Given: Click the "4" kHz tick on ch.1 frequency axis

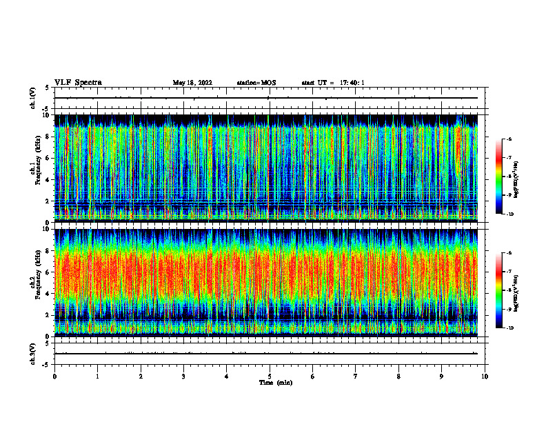Looking at the screenshot, I should [48, 180].
